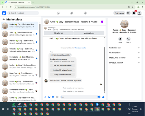Open Steven's conversation

(19, 42)
